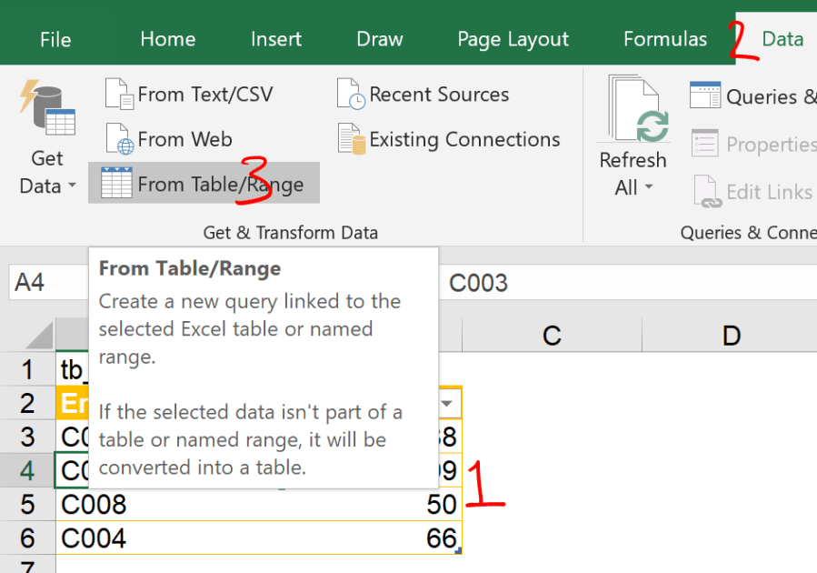Select column D header
Image resolution: width=817 pixels, height=573 pixels.
point(731,335)
